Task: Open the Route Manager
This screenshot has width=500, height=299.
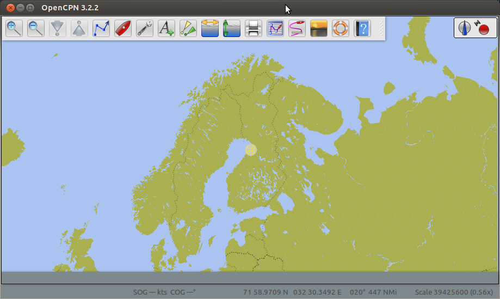Action: [275, 28]
